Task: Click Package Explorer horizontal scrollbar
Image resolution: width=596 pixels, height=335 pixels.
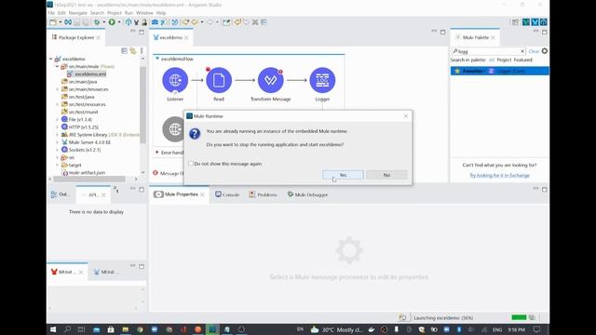Action: pyautogui.click(x=89, y=179)
